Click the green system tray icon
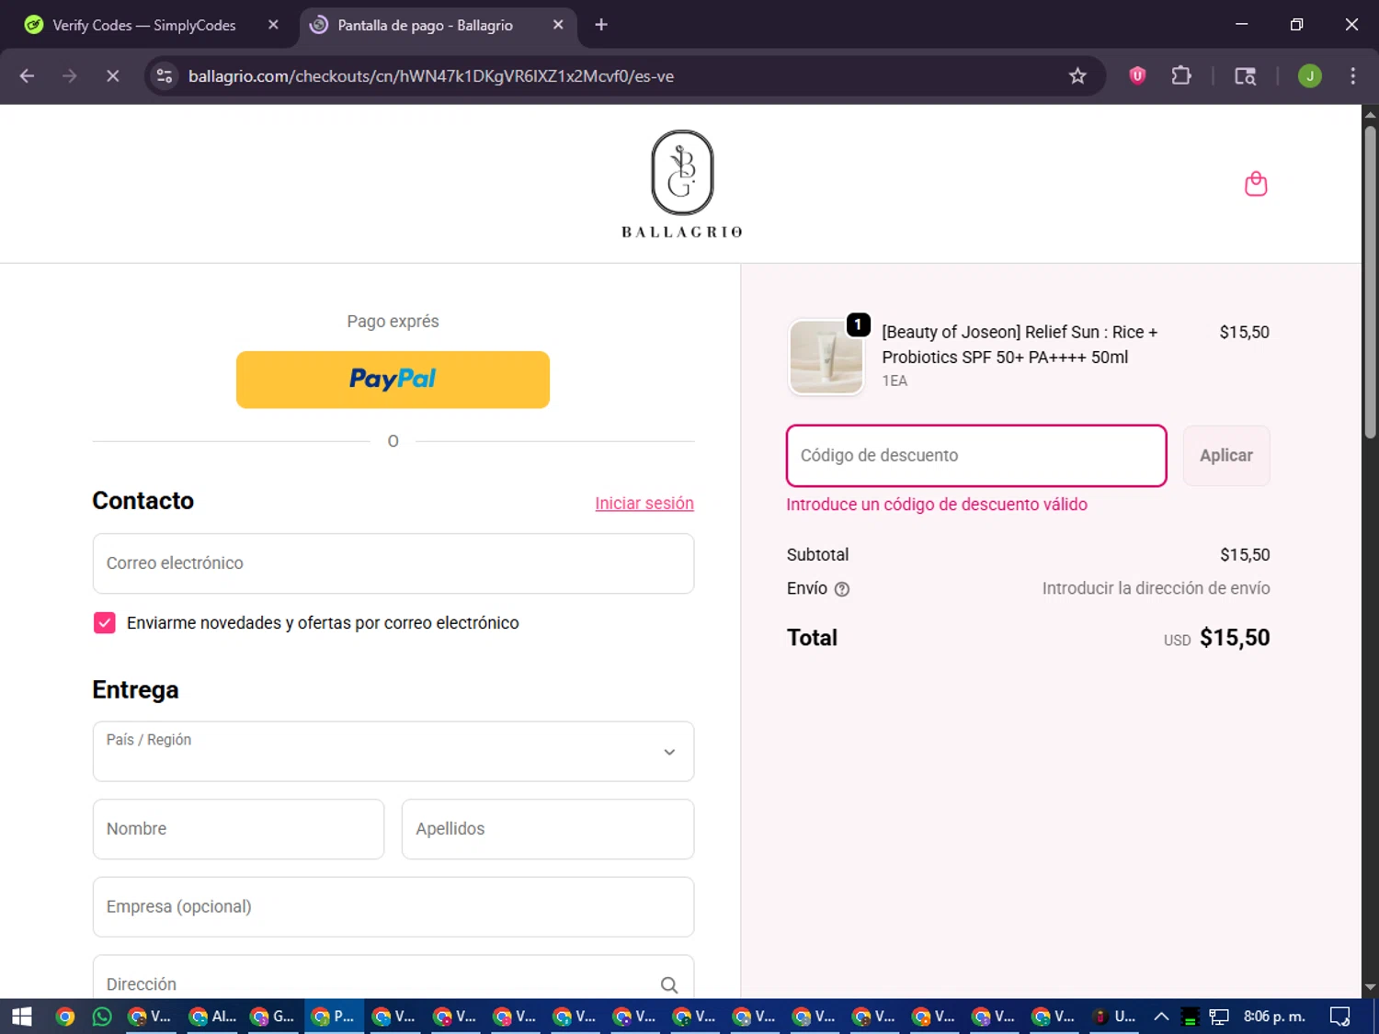This screenshot has height=1034, width=1379. click(x=1190, y=1017)
